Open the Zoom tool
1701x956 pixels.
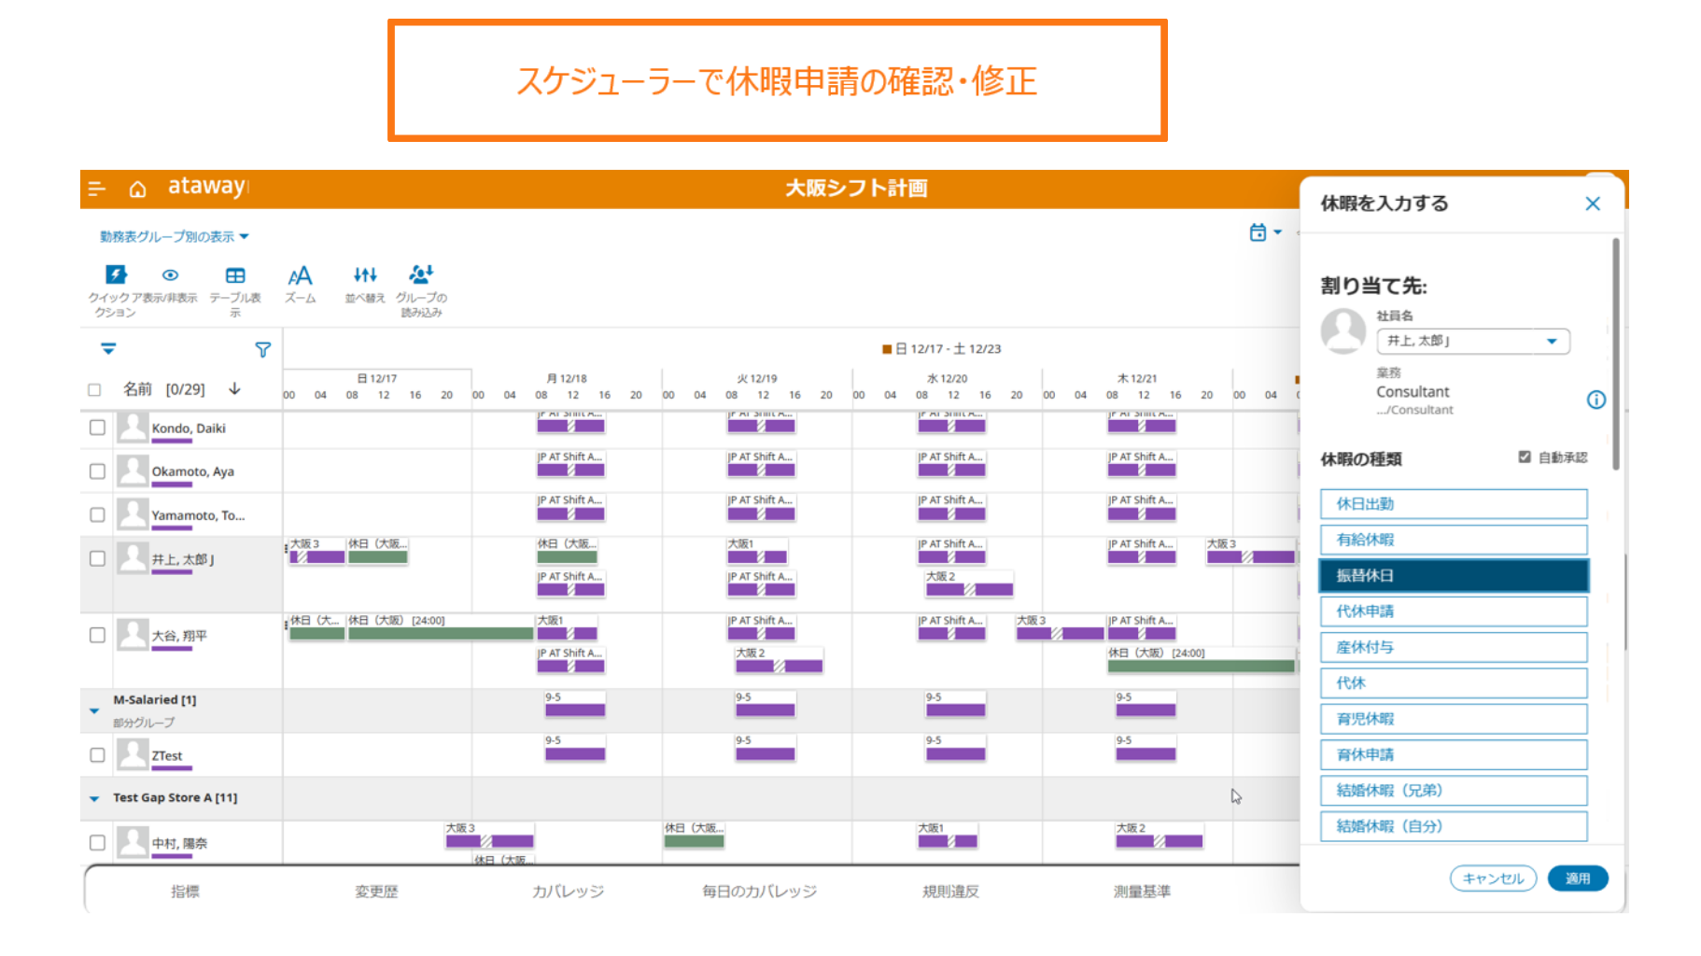(300, 276)
